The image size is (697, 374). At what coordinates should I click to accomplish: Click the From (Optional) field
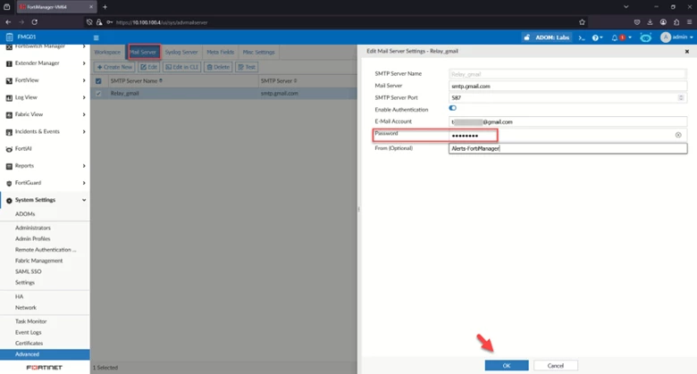tap(567, 148)
